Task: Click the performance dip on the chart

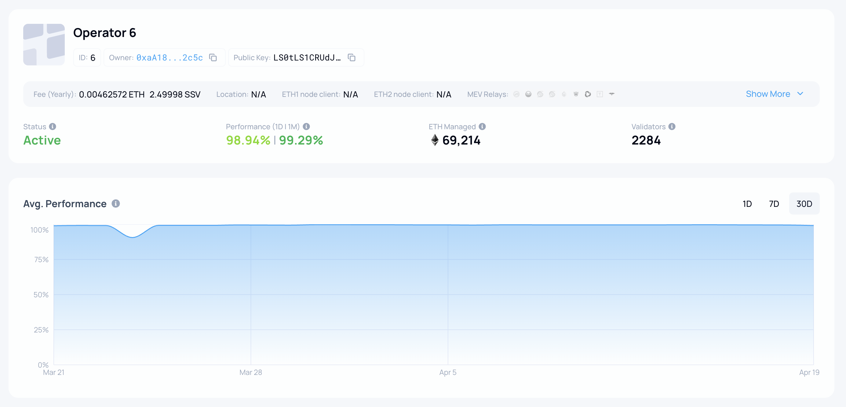Action: tap(133, 237)
